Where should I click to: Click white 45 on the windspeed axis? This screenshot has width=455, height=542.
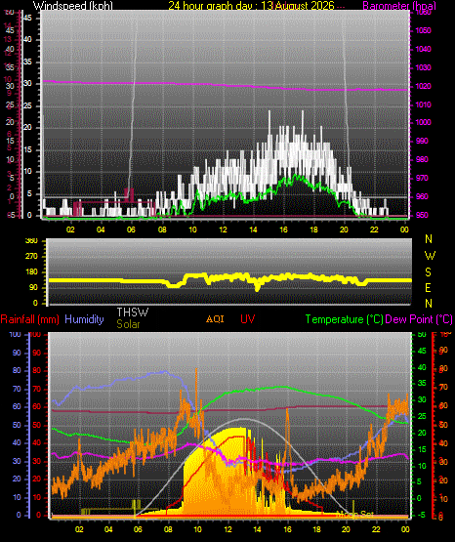(x=27, y=18)
